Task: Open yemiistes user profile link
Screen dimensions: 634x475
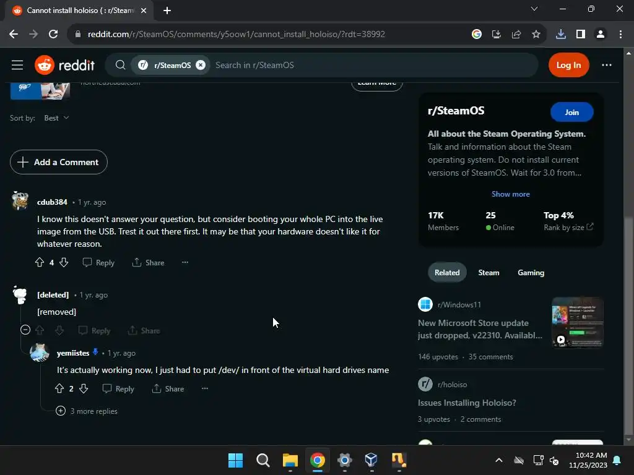Action: 73,353
